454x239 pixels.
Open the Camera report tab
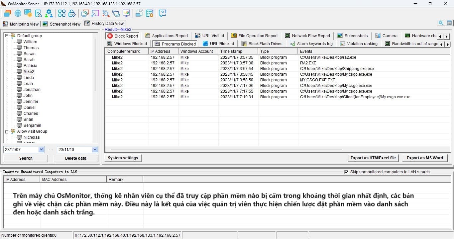point(386,36)
